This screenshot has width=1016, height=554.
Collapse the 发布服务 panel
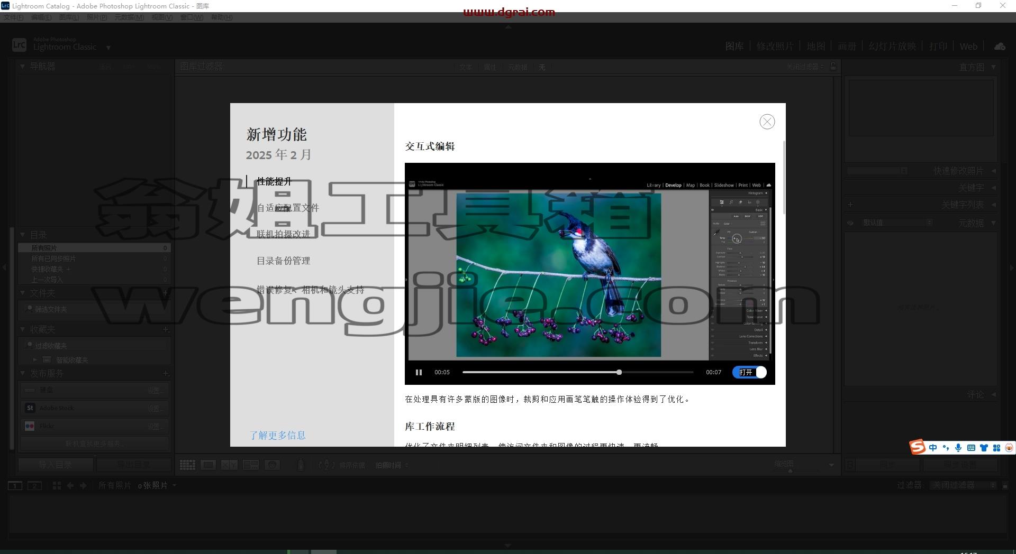coord(22,373)
